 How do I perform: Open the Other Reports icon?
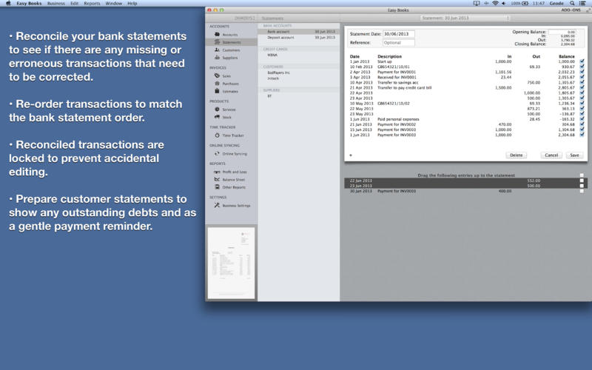point(217,187)
